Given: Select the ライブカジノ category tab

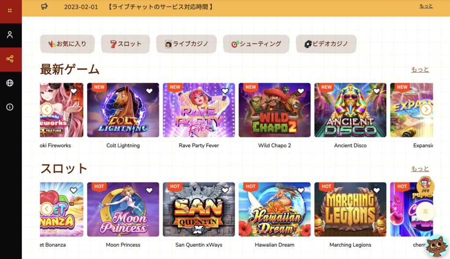Looking at the screenshot, I should pos(186,44).
